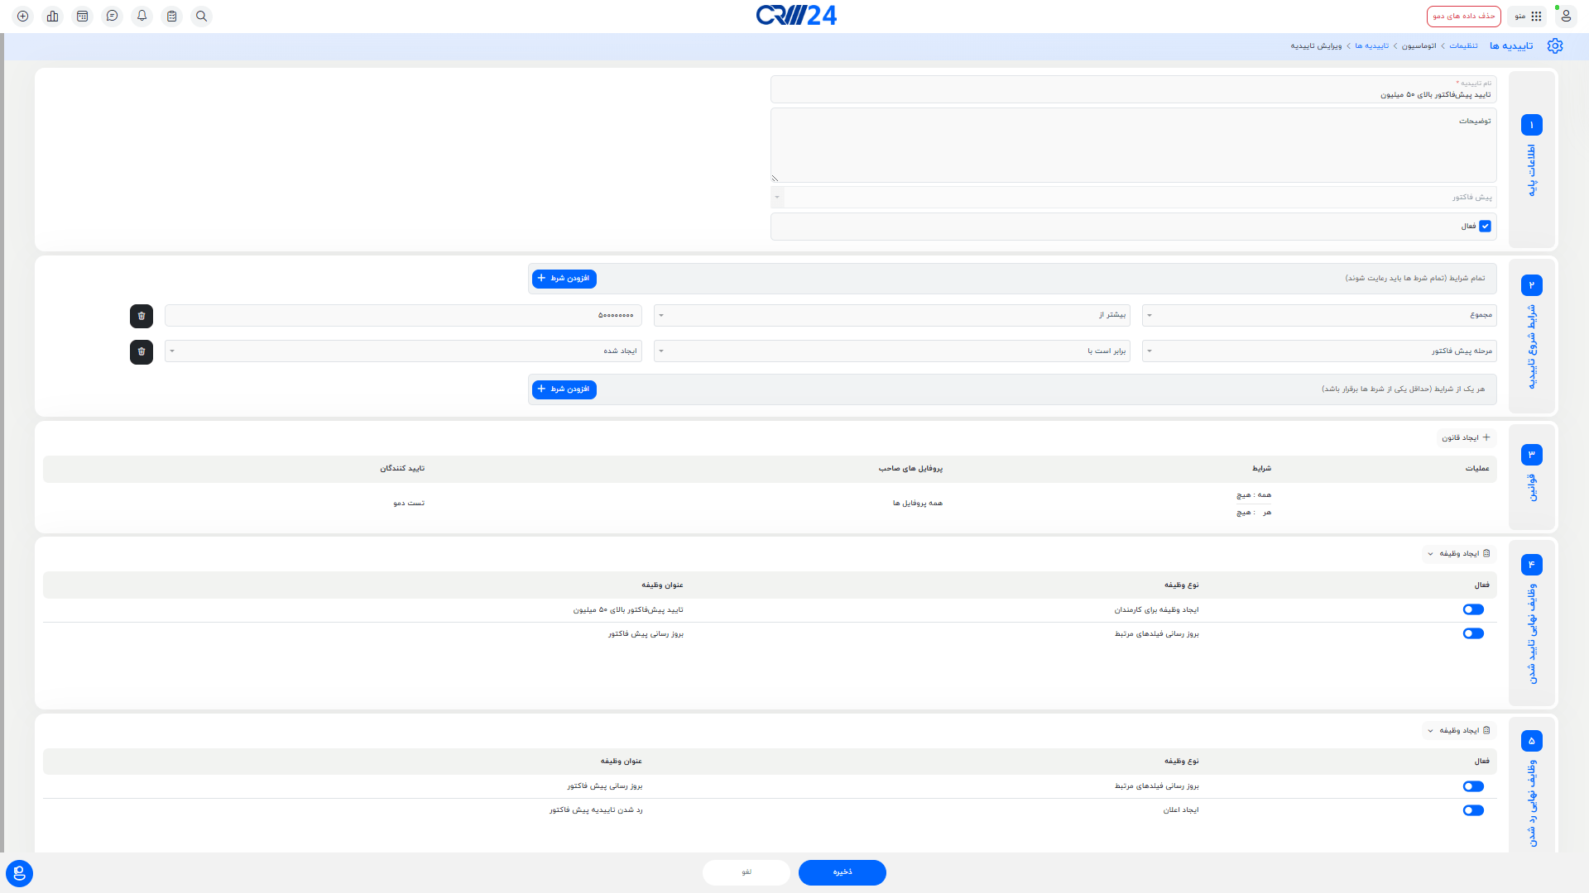1589x893 pixels.
Task: Delete the second condition with trash icon
Action: coord(142,352)
